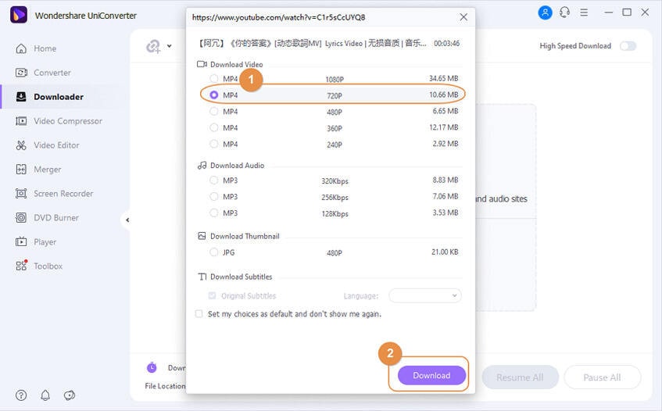Go to Video Editor menu item
The height and width of the screenshot is (411, 662).
56,145
